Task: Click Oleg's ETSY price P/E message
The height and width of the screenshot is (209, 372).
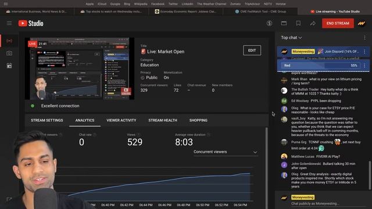Action: (323, 110)
